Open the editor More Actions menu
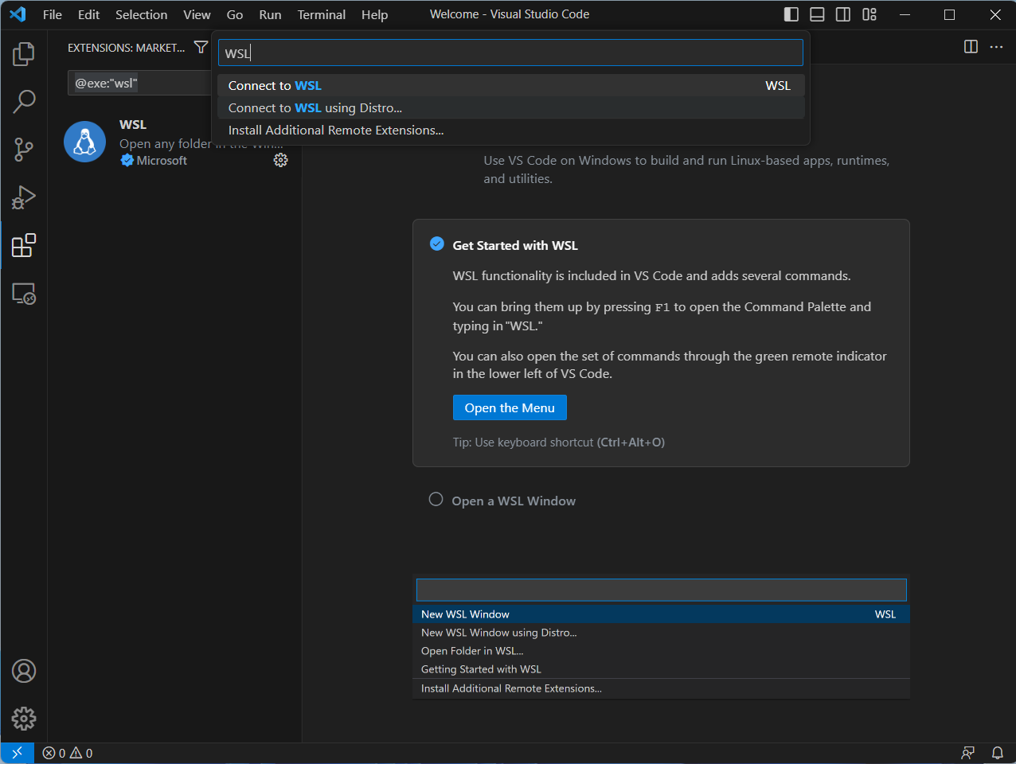 point(996,47)
